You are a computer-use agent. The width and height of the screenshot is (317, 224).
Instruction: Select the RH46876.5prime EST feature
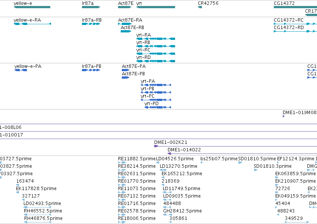point(38,222)
